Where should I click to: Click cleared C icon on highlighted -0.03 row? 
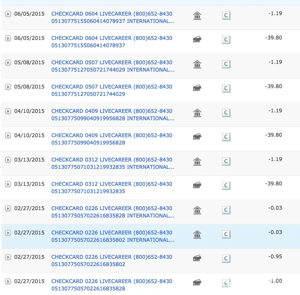tap(226, 234)
